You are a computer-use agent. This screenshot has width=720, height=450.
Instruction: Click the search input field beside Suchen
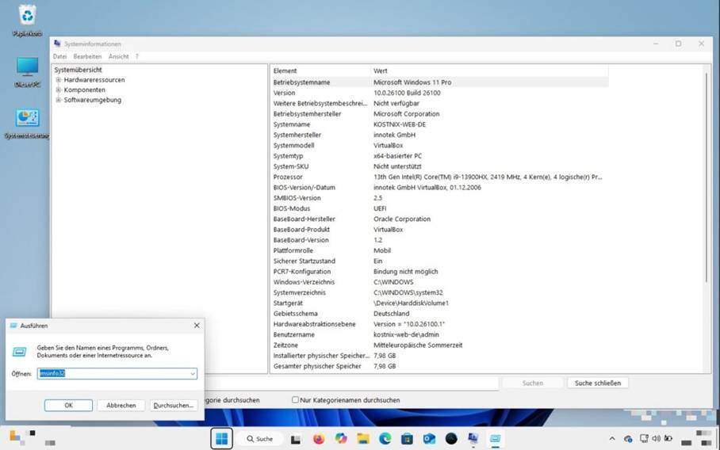pos(352,383)
